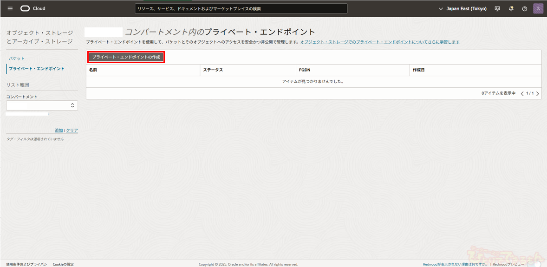Open Cloud Shell developer tools icon
Screen dimensions: 547x267
click(497, 9)
